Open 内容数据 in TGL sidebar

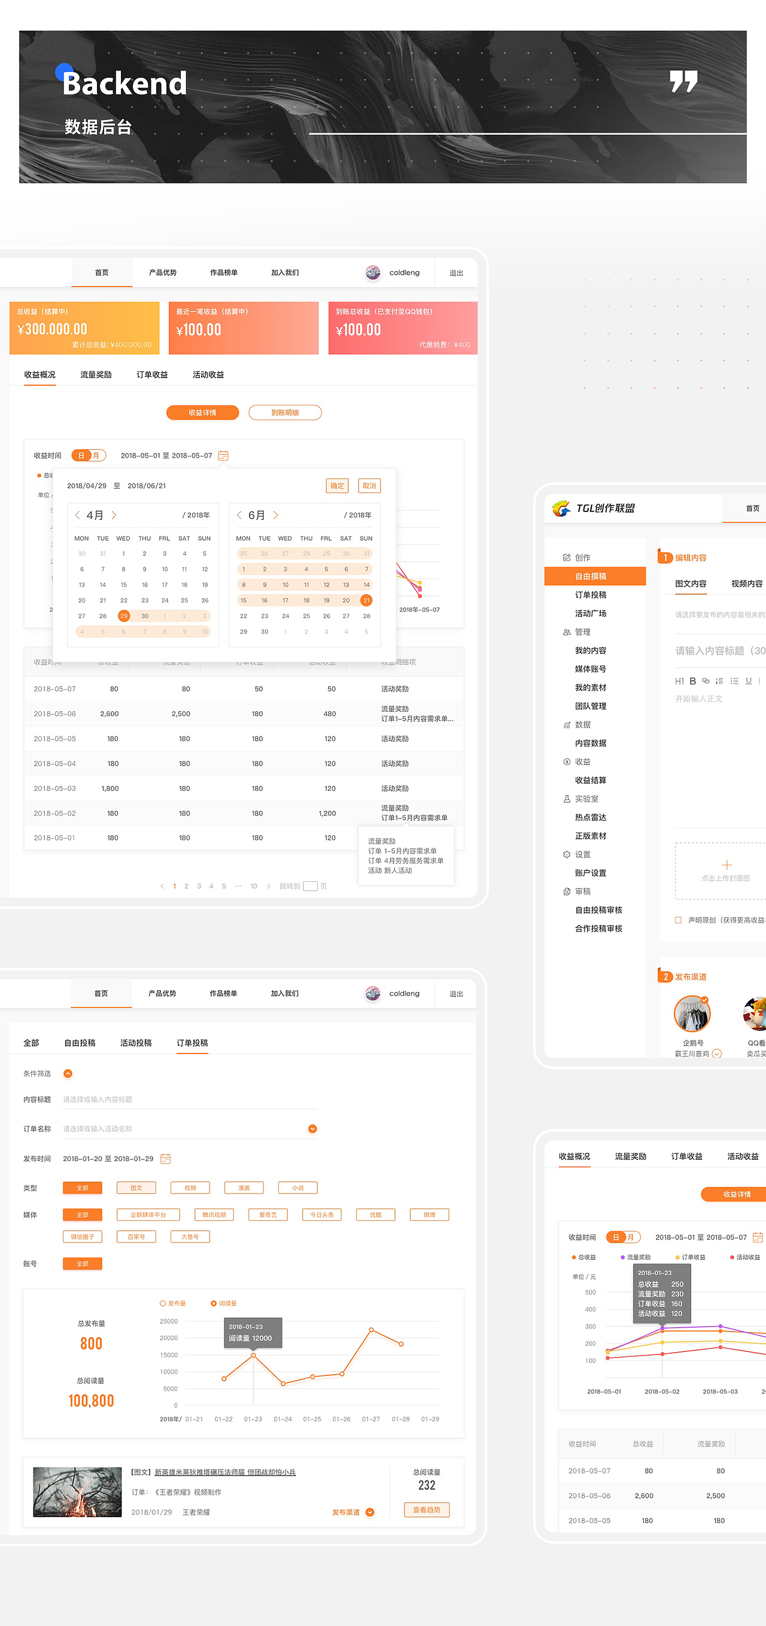pos(591,743)
